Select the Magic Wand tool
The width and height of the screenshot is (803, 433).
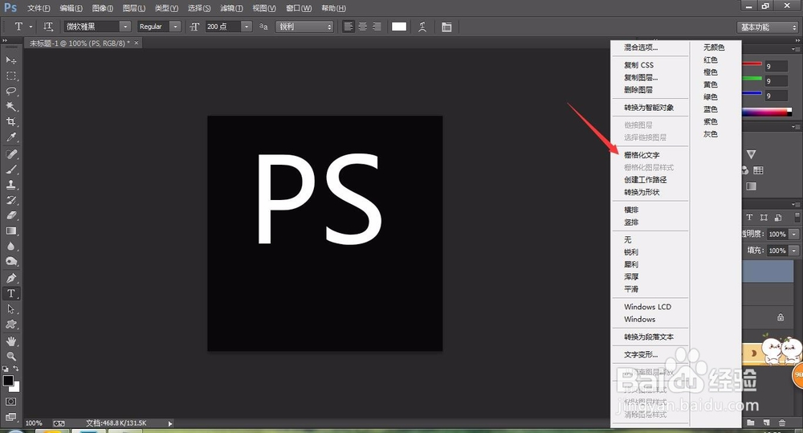coord(10,107)
